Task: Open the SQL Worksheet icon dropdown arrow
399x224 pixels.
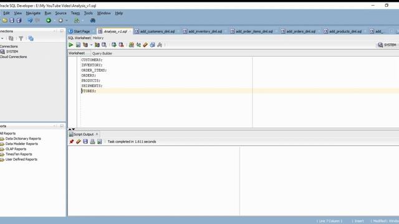Action: (x=83, y=21)
